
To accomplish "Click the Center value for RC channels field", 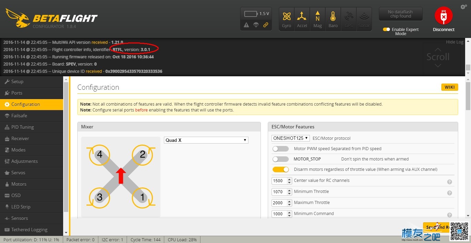I will click(x=282, y=181).
